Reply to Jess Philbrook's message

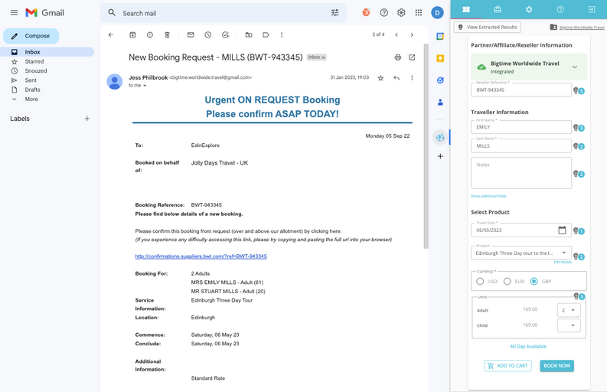(397, 78)
